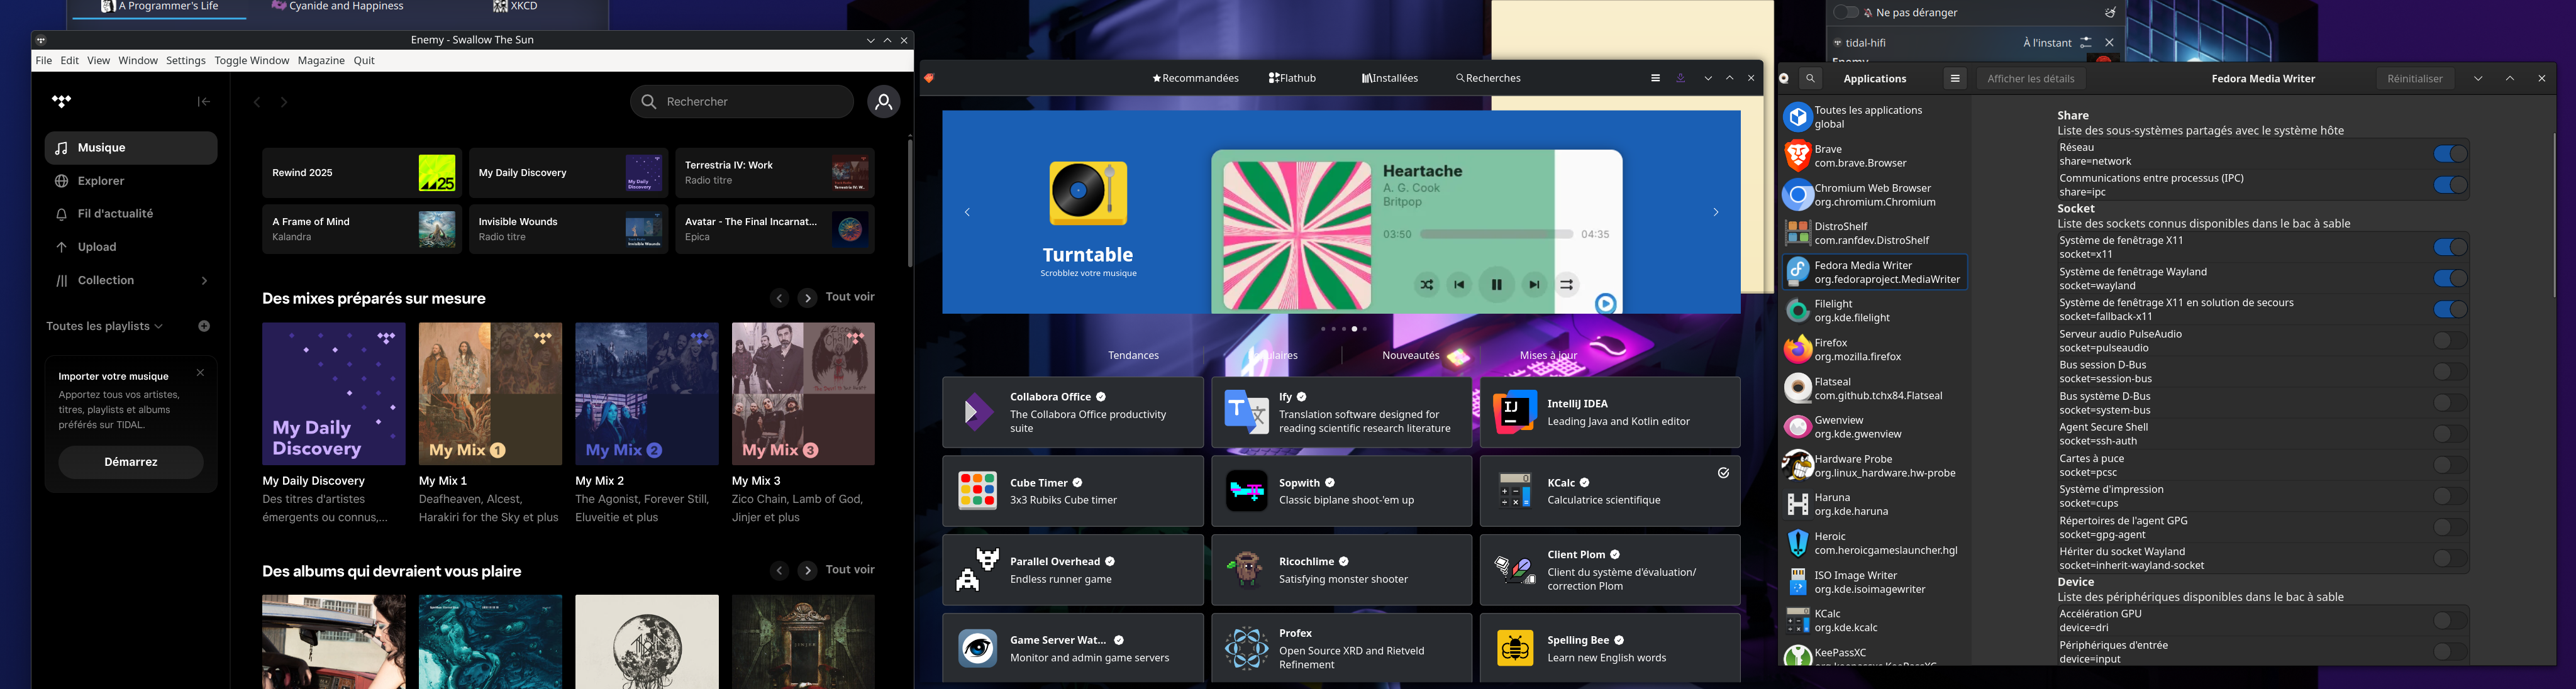Select the Brave browser app icon

1798,156
